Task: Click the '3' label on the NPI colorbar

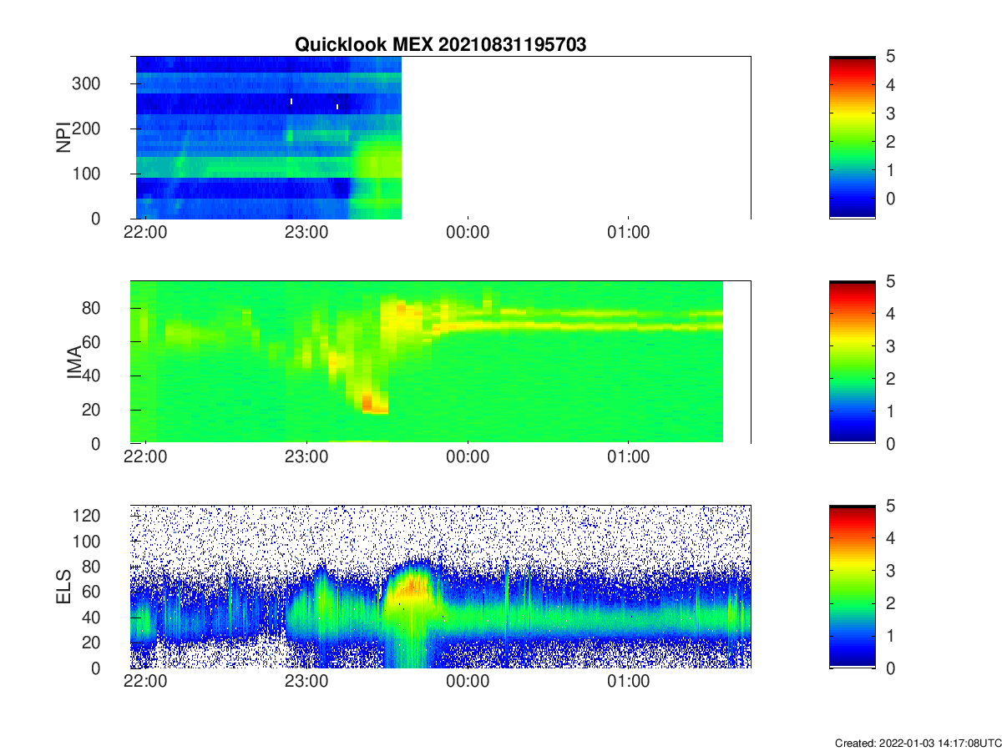Action: point(890,113)
